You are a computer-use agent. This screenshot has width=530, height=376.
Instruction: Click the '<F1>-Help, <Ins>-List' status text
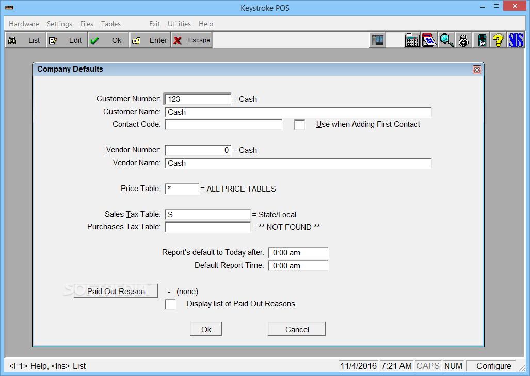47,366
